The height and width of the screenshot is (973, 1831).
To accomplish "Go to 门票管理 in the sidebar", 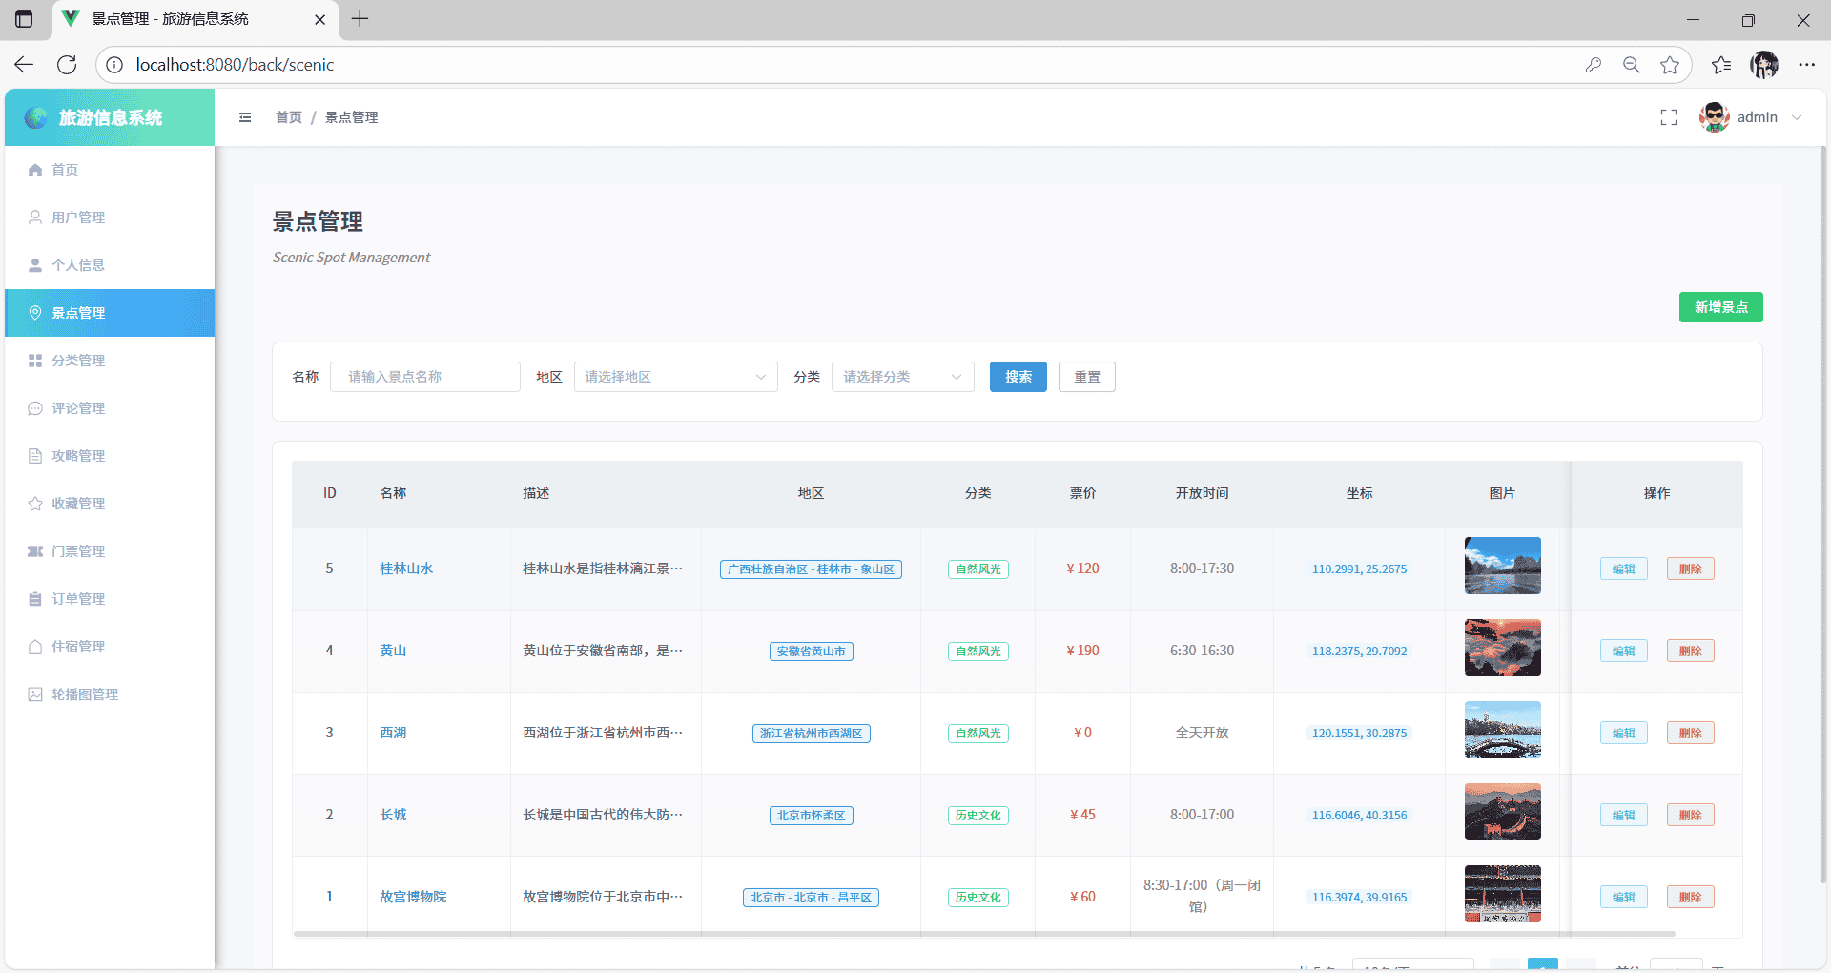I will coord(78,551).
